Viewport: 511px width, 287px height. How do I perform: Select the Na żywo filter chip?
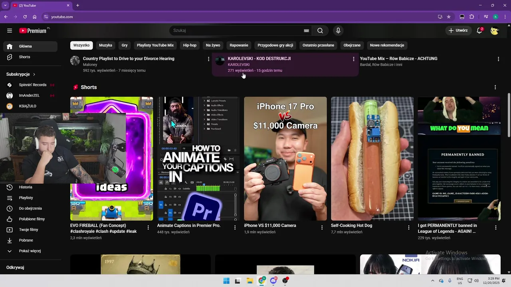click(x=213, y=45)
